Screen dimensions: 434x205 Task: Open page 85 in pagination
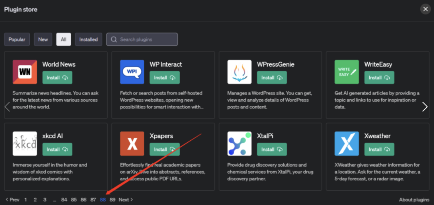point(74,199)
